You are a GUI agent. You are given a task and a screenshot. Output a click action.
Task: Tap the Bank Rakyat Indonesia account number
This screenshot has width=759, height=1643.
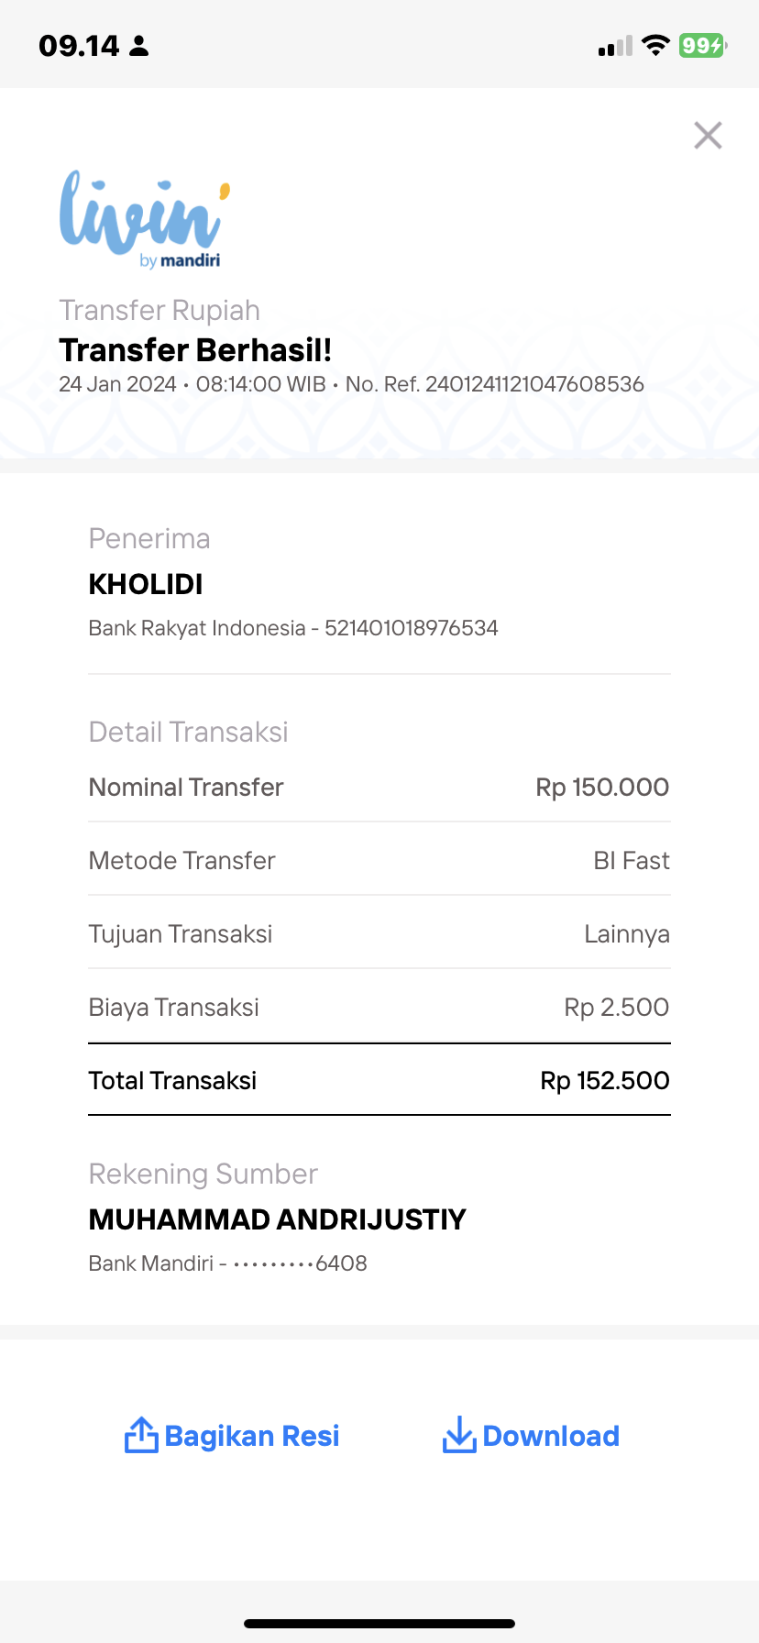click(412, 628)
